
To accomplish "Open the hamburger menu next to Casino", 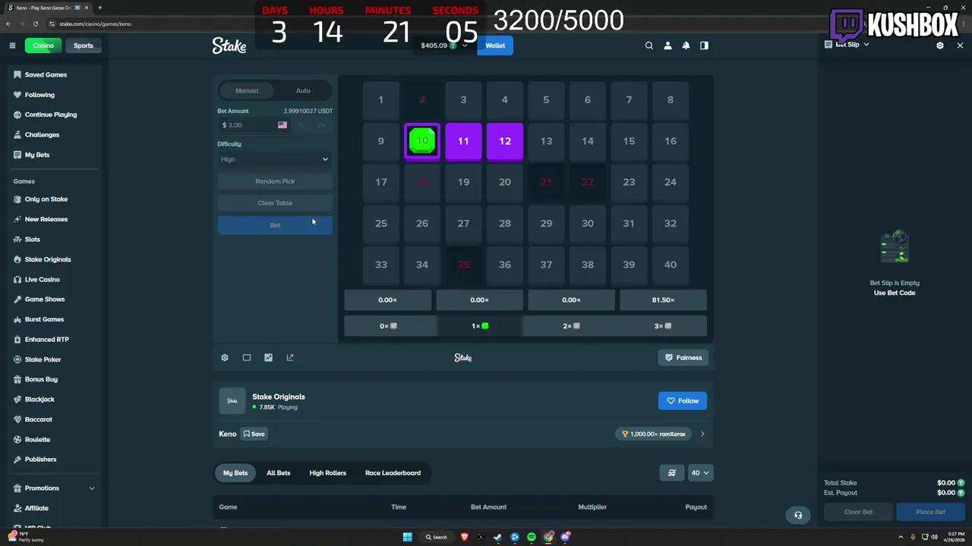I will [x=12, y=45].
